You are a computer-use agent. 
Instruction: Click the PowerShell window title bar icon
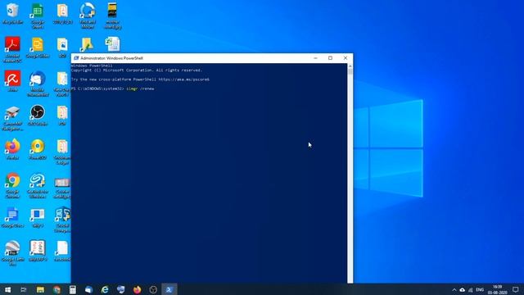[76, 58]
